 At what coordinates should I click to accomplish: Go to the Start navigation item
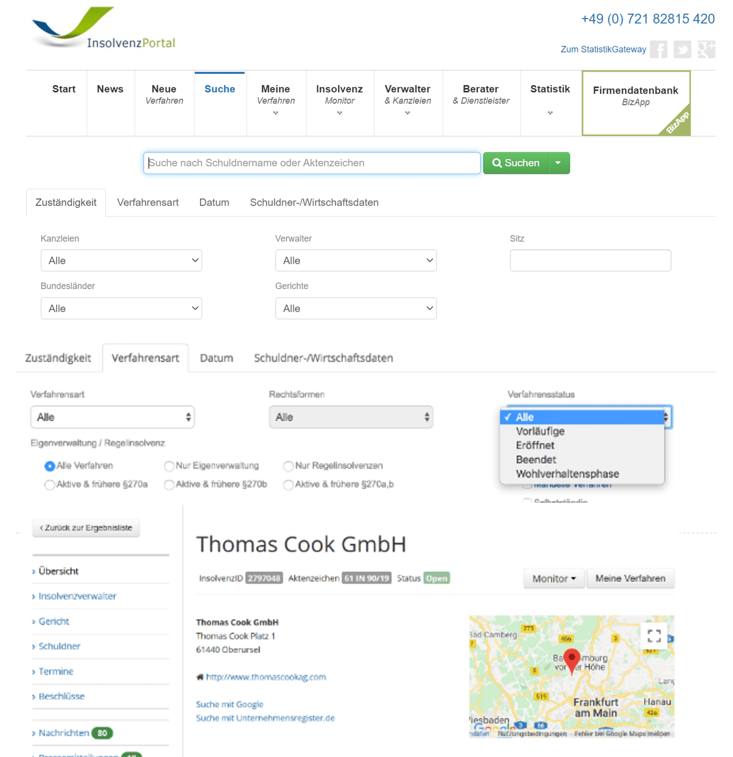coord(64,89)
